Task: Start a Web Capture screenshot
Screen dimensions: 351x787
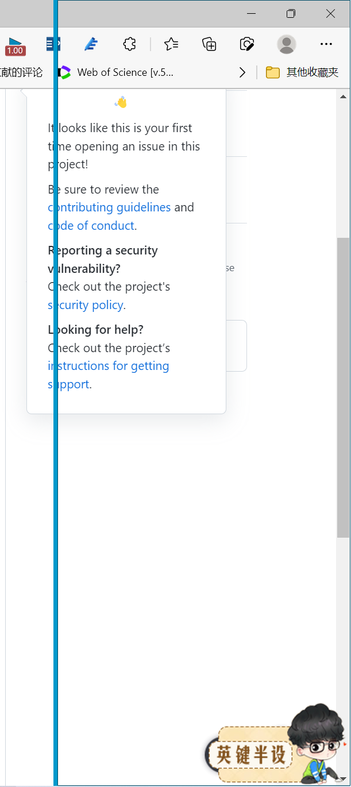Action: [x=247, y=44]
